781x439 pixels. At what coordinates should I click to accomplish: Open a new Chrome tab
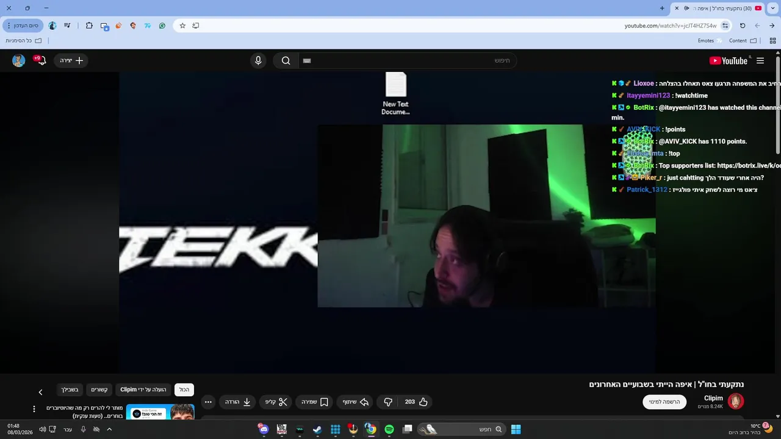(662, 8)
